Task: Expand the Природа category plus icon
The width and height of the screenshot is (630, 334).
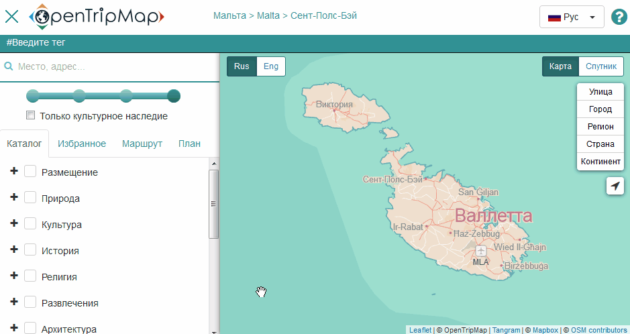Action: point(13,198)
